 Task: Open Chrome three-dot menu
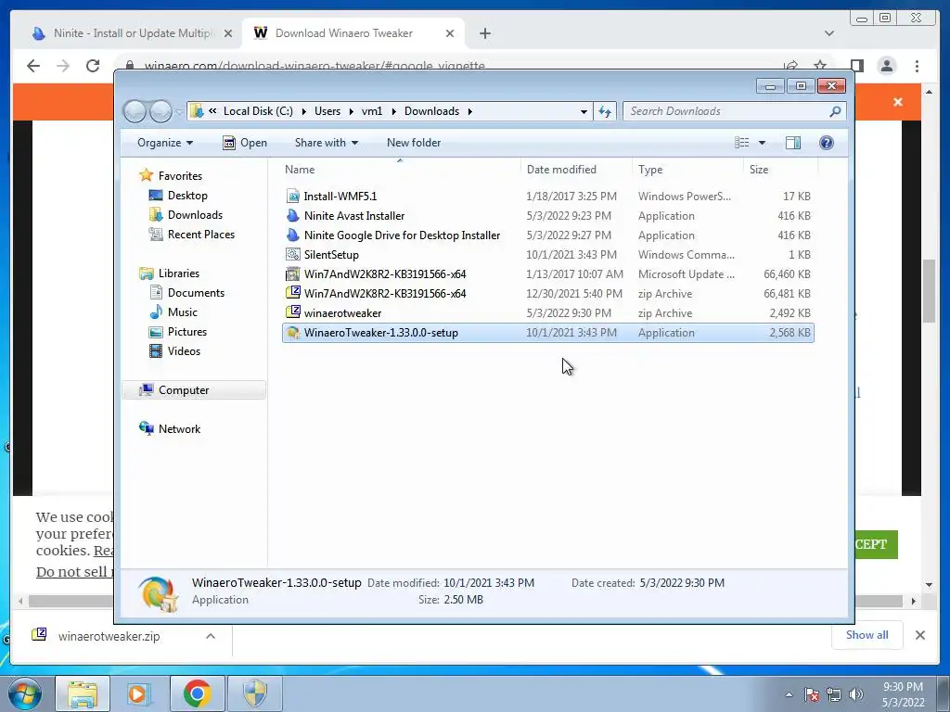point(917,66)
